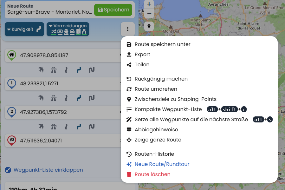Choose Export from the menu
The width and height of the screenshot is (285, 190).
coord(142,55)
